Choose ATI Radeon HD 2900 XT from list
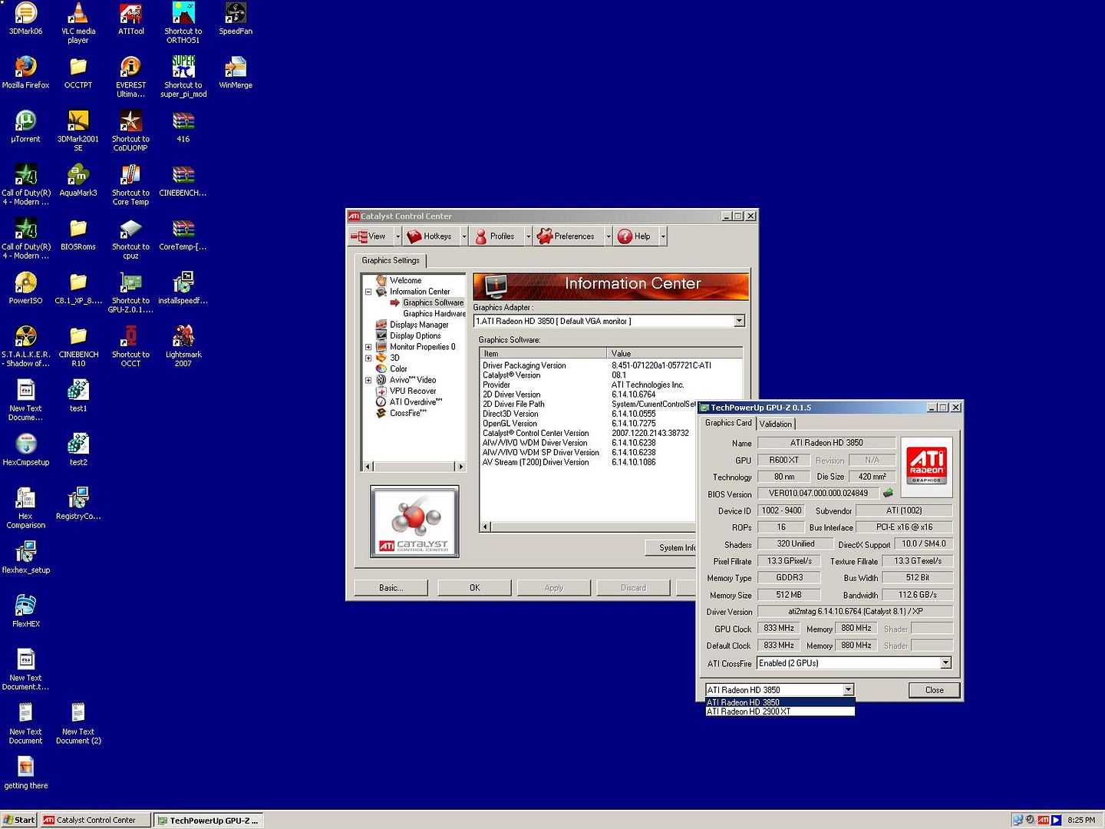Image resolution: width=1105 pixels, height=829 pixels. 780,712
